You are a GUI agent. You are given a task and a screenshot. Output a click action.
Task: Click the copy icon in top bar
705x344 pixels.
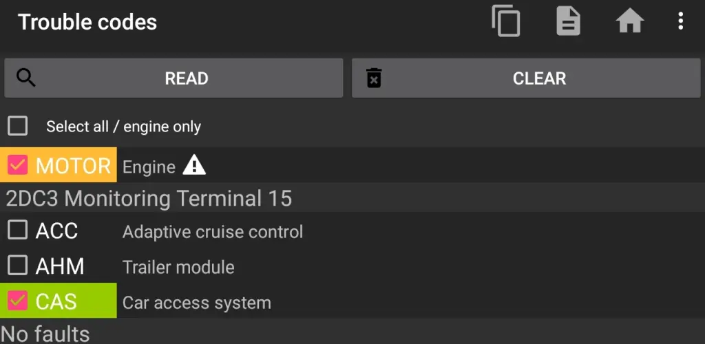point(506,21)
